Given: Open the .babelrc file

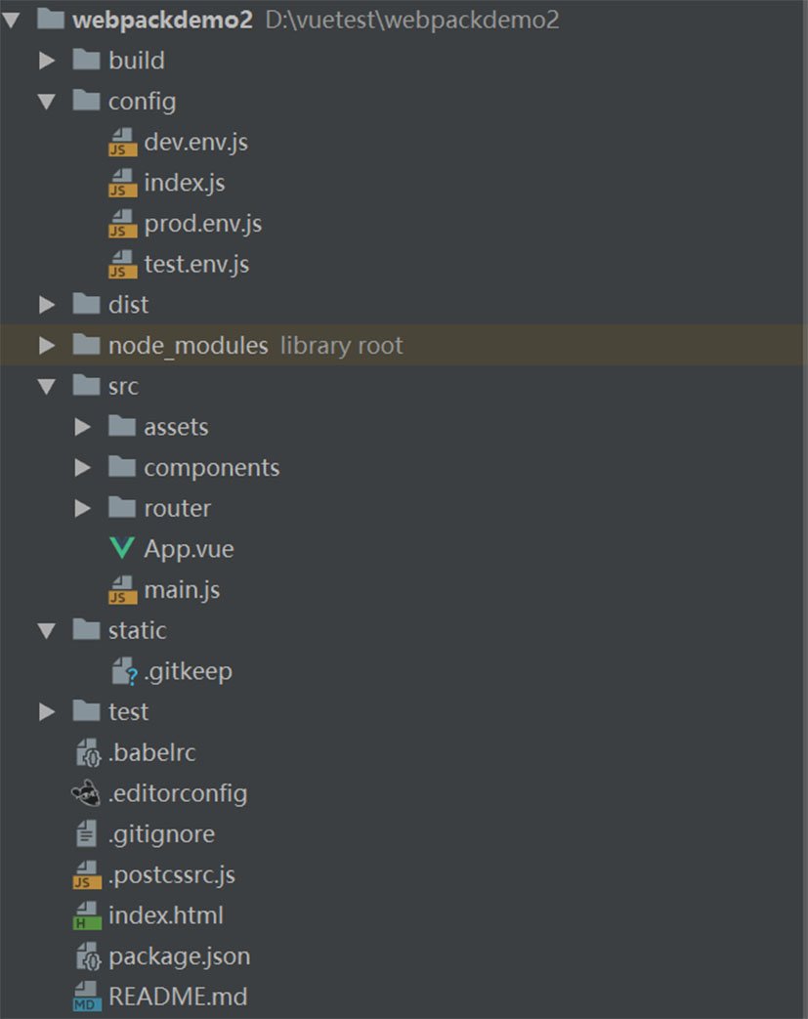Looking at the screenshot, I should 152,752.
